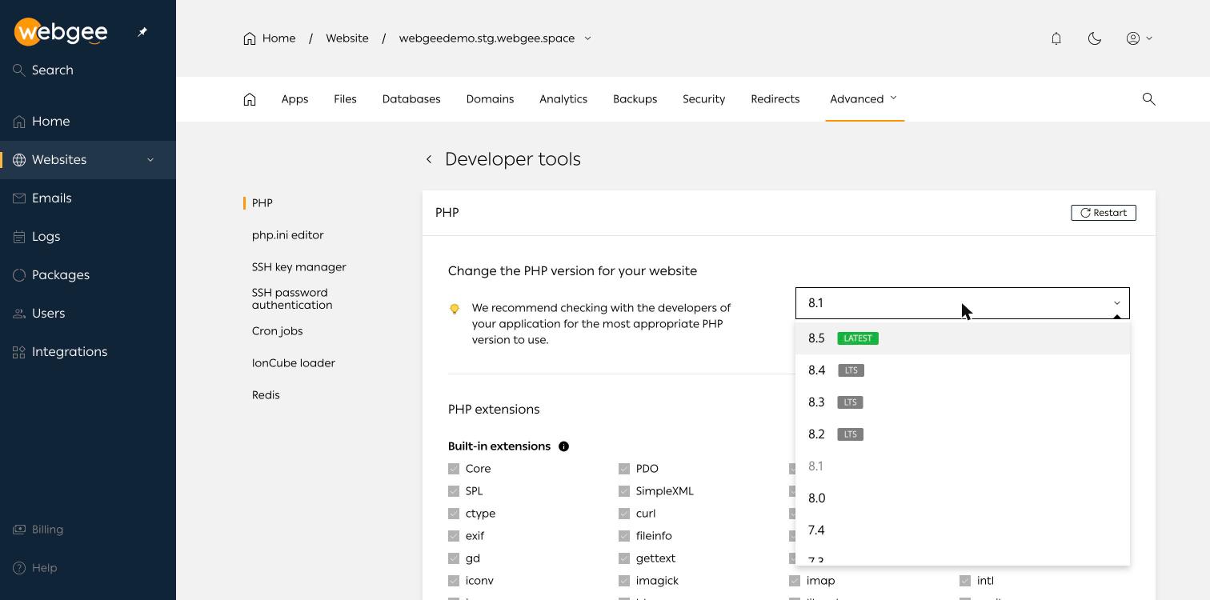Open Billing in the sidebar
Image resolution: width=1210 pixels, height=600 pixels.
click(88, 530)
